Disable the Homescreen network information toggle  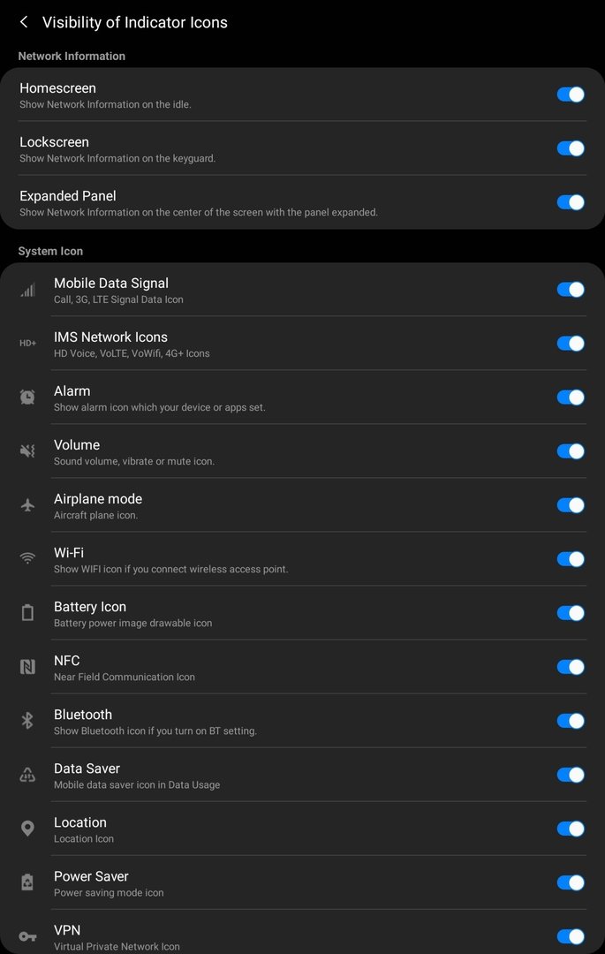pos(571,95)
